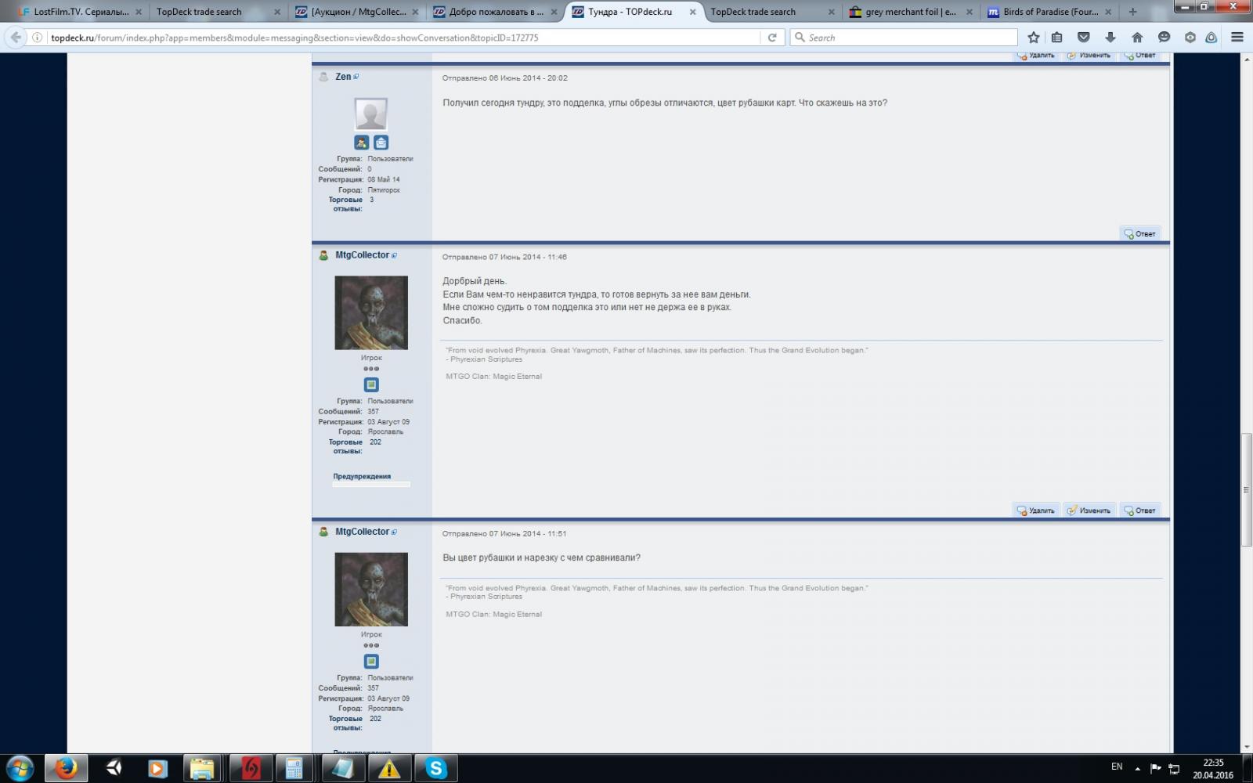Open the Pocket icon in Firefox toolbar
This screenshot has width=1253, height=783.
(1084, 38)
